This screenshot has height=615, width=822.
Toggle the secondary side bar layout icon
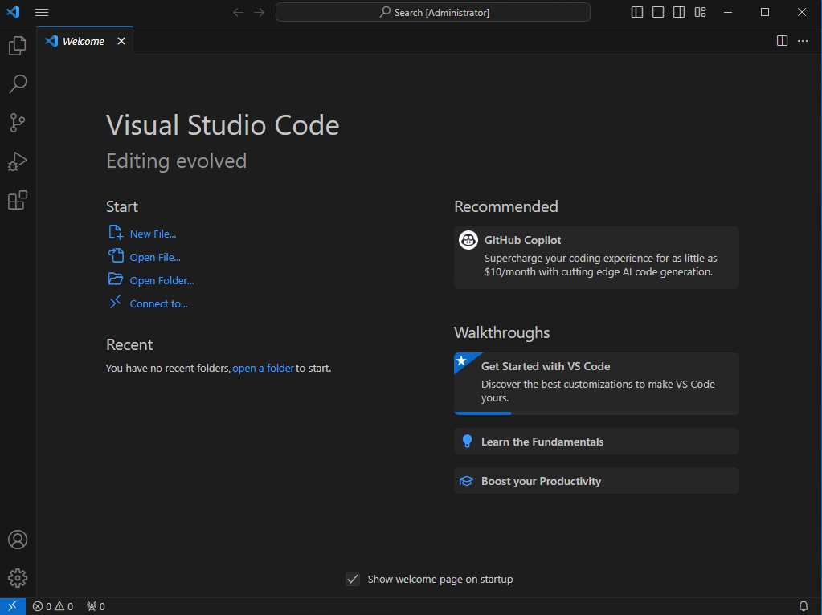point(679,12)
